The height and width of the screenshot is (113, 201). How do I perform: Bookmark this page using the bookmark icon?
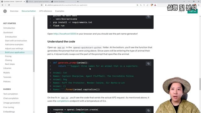42,5
